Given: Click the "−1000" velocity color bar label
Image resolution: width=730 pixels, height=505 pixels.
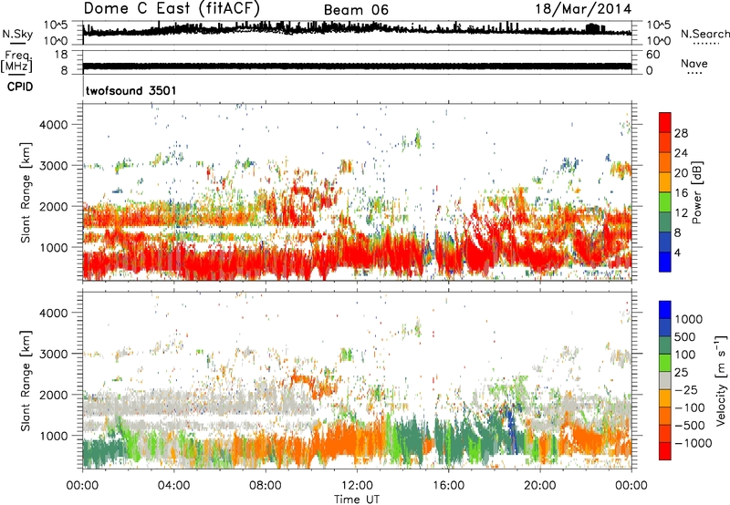Looking at the screenshot, I should (693, 443).
